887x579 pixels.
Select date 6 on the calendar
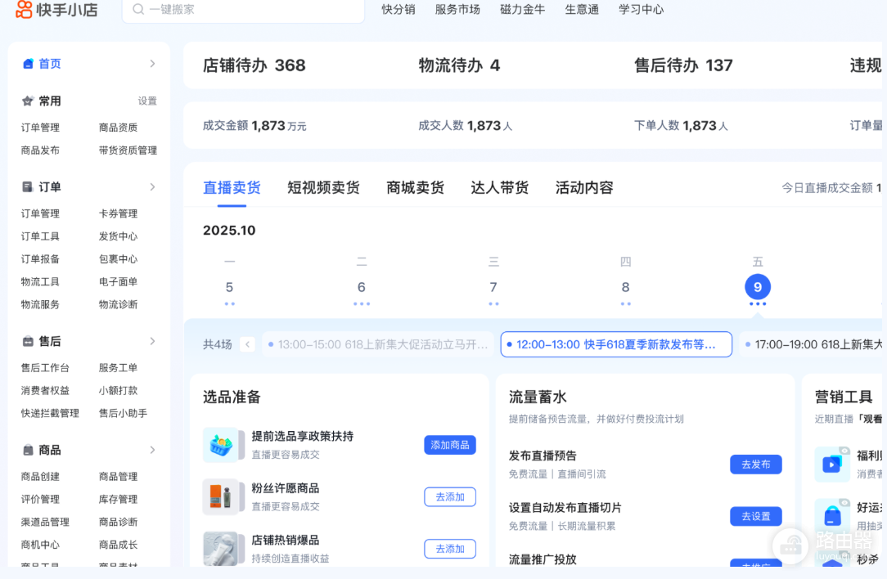click(x=362, y=287)
